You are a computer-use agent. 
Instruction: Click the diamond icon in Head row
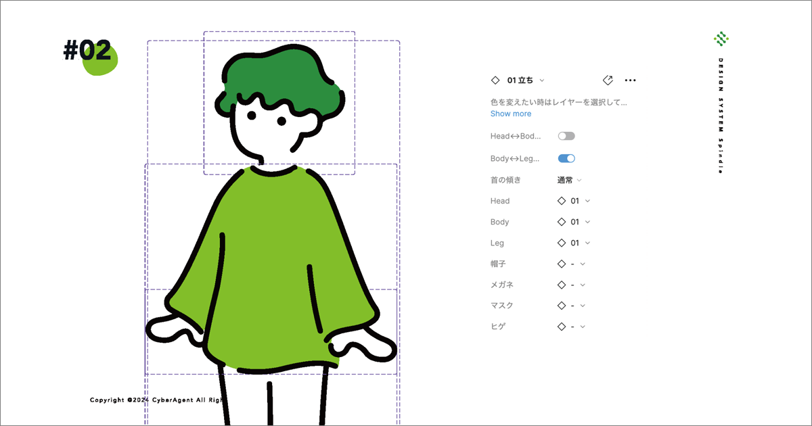pos(562,201)
